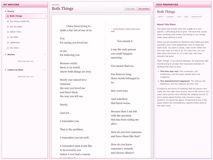Screen dimensions: 213x160
Task: Click the Poetry folder label
Action: 11,11
